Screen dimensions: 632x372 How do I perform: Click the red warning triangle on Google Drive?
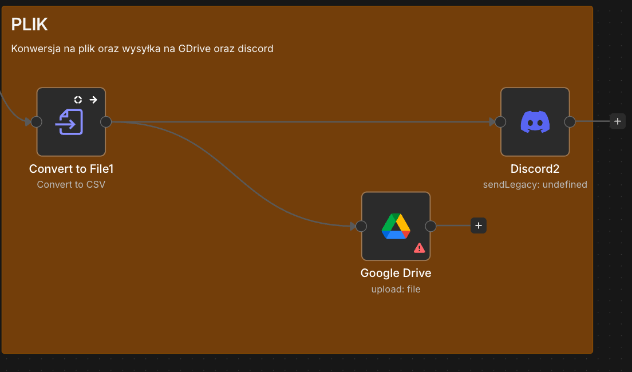tap(419, 248)
